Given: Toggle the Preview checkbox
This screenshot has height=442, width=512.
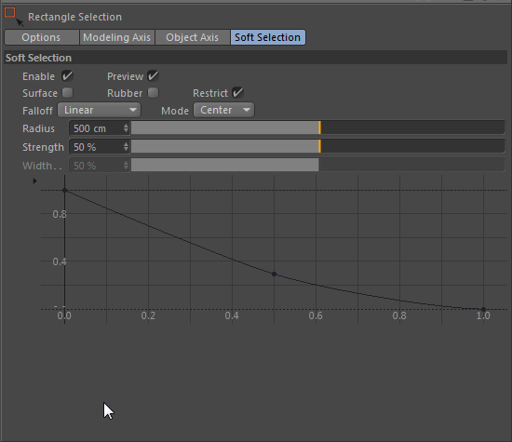Looking at the screenshot, I should click(x=153, y=76).
